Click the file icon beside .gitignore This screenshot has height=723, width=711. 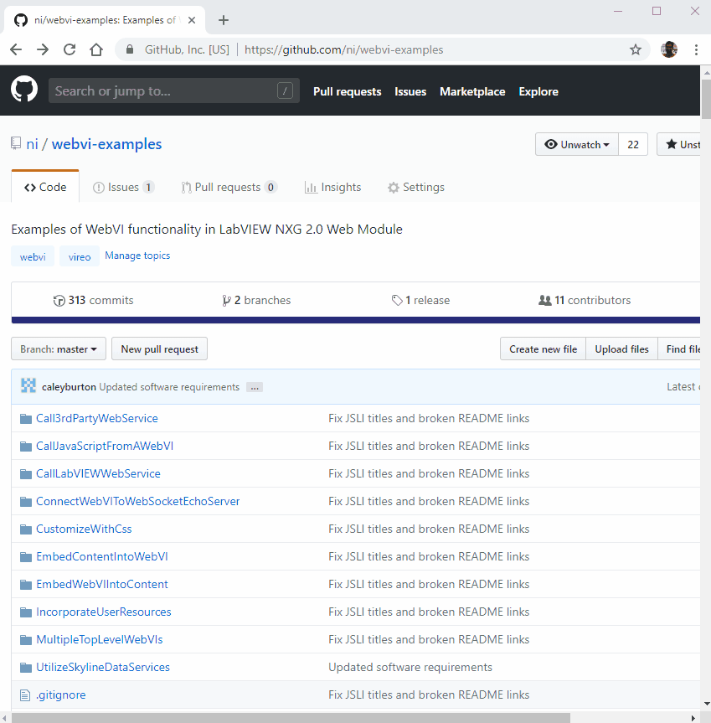[25, 695]
